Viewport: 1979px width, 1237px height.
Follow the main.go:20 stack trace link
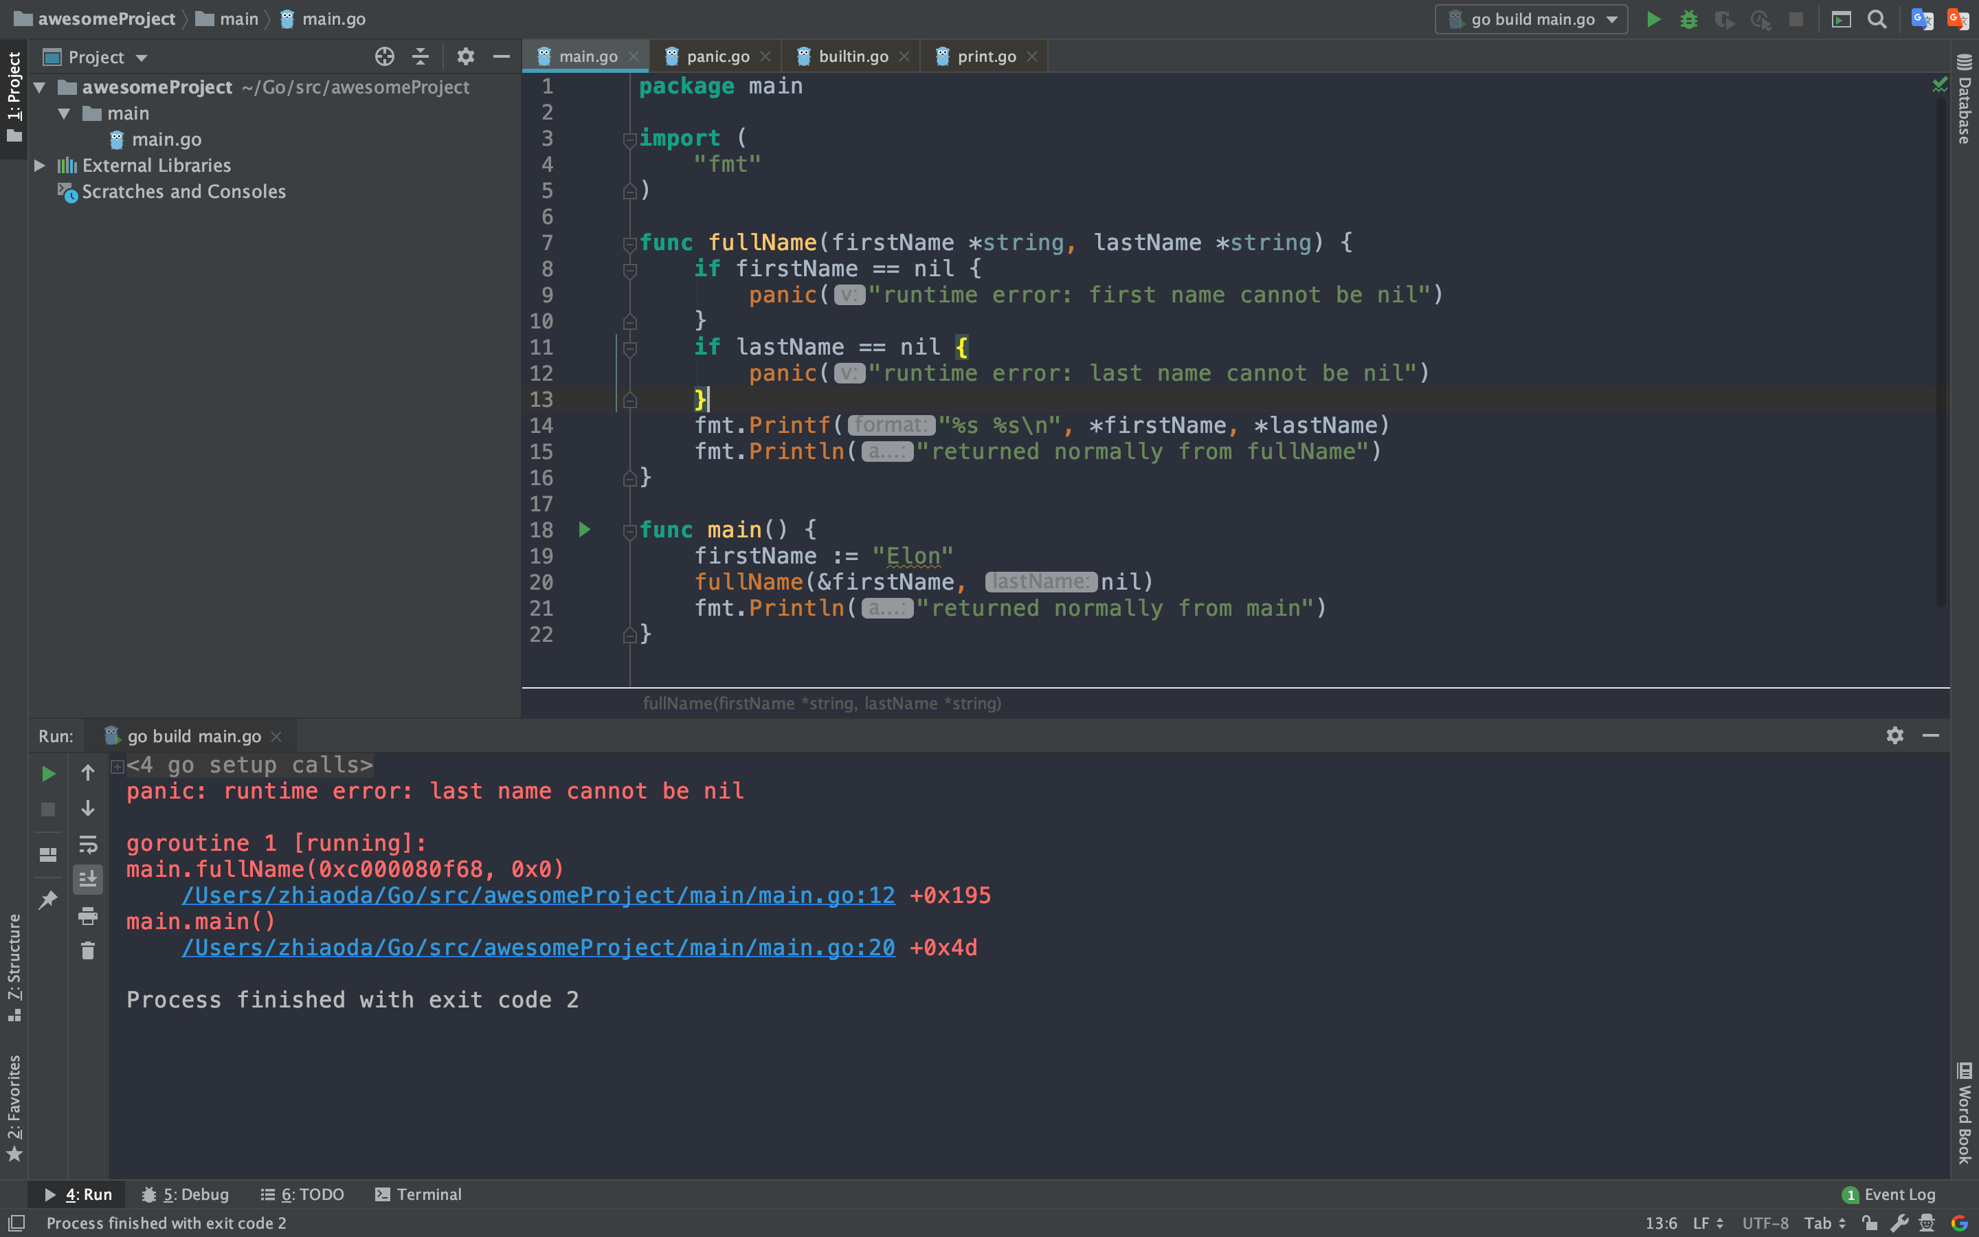point(537,948)
